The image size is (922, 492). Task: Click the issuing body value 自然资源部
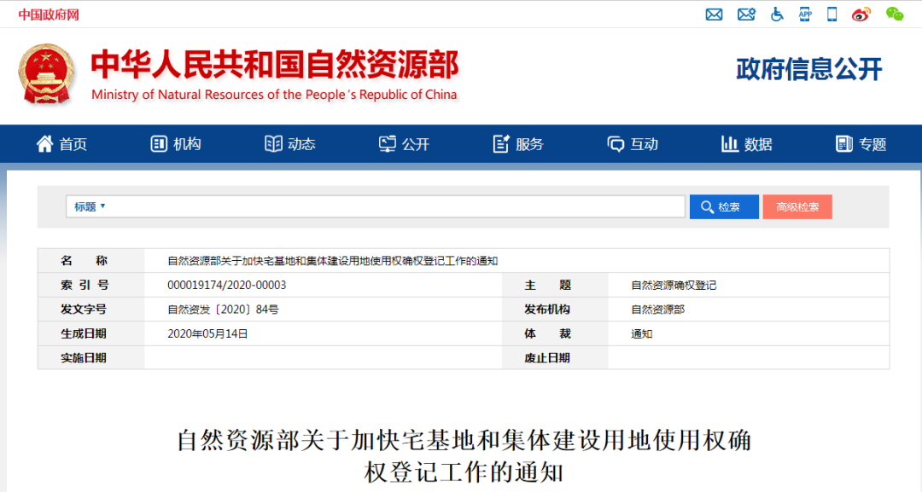point(658,310)
